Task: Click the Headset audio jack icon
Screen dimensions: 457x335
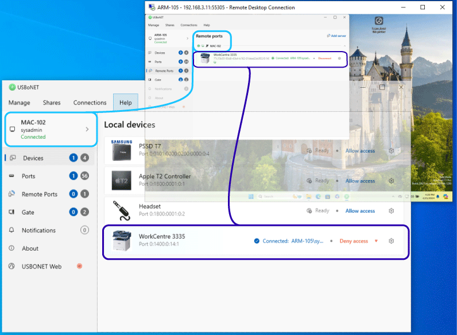Action: pos(122,211)
